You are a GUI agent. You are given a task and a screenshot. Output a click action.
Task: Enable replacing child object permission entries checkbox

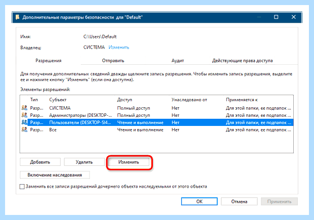[22, 187]
